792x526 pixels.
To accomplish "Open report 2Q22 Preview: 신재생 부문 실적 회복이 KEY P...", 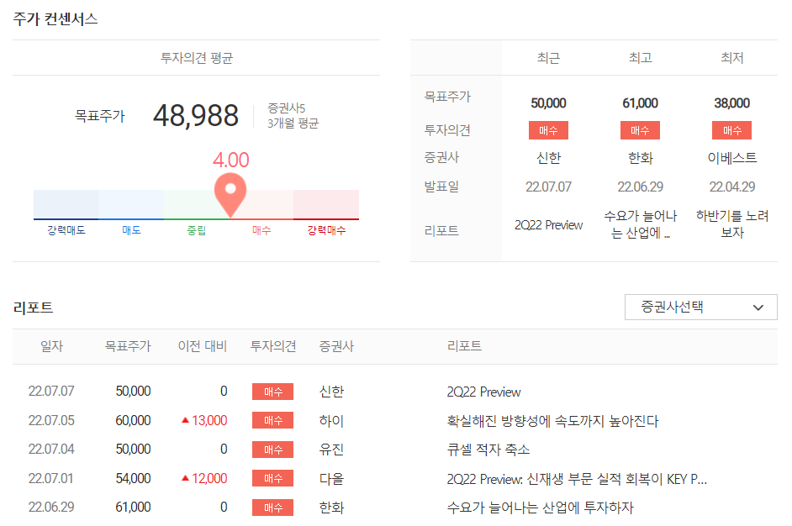I will 577,479.
